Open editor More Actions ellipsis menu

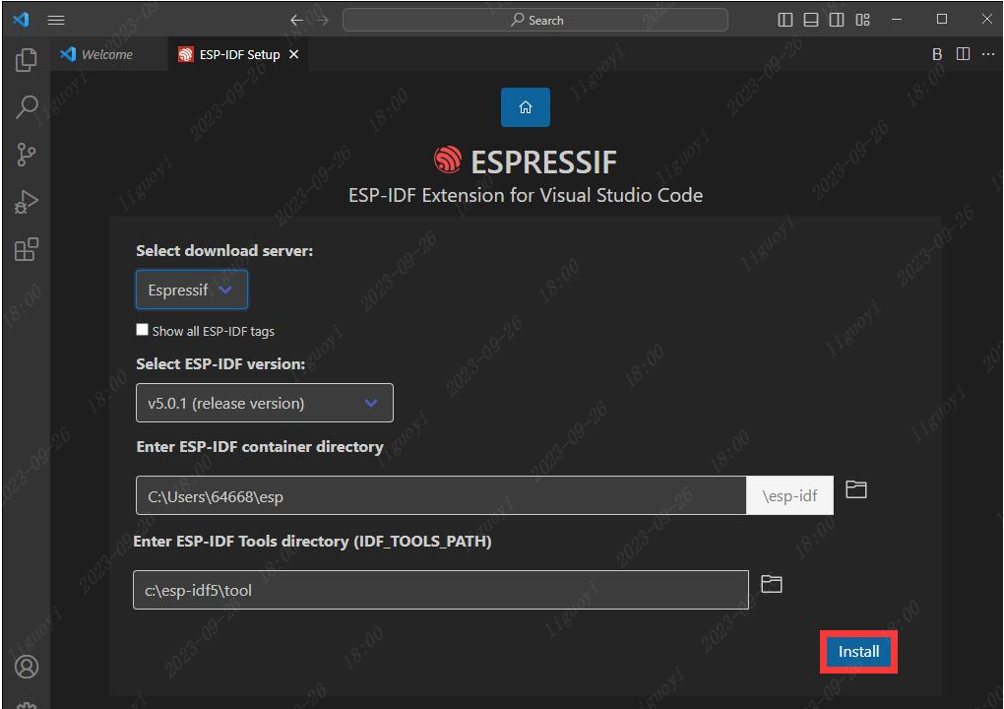point(988,54)
